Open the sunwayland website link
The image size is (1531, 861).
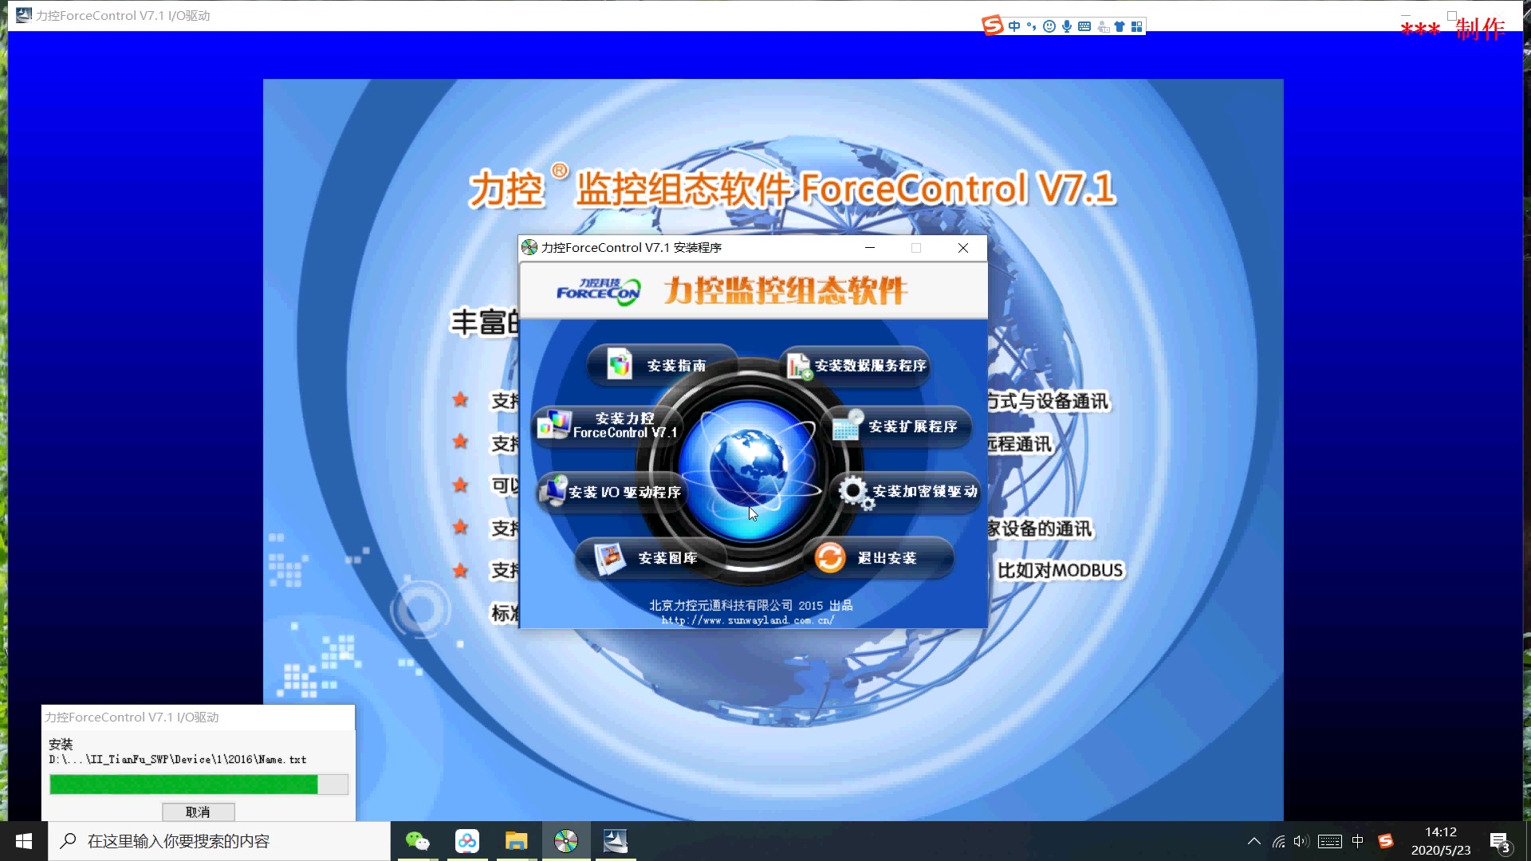tap(747, 620)
